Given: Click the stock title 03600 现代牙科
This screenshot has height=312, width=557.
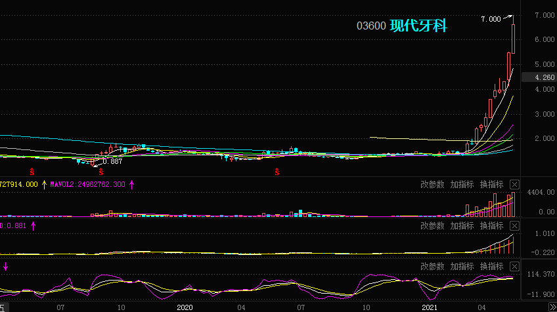Looking at the screenshot, I should 402,26.
